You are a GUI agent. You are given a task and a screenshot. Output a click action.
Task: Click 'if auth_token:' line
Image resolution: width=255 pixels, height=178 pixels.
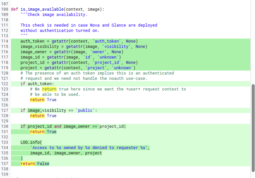click(x=37, y=84)
